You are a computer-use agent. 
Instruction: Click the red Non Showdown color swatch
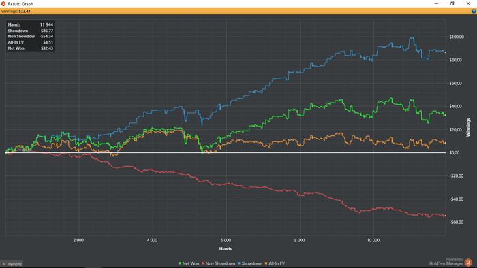click(203, 263)
